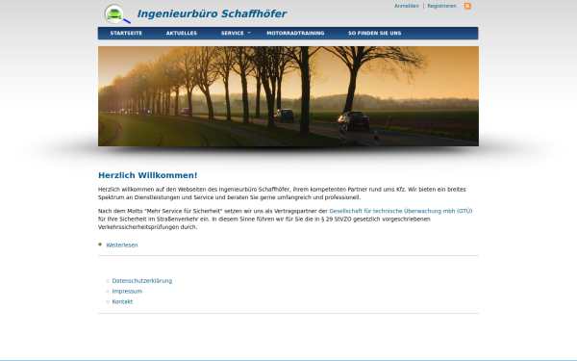Open So finden Sie uns menu item
Viewport: 577px width, 361px height.
375,33
